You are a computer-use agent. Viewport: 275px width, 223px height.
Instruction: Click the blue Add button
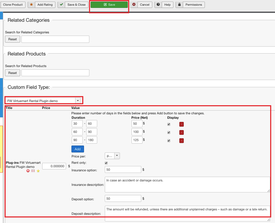pos(78,149)
